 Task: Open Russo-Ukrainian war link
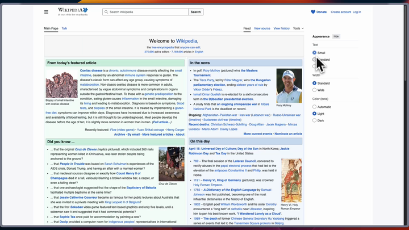coord(287,115)
